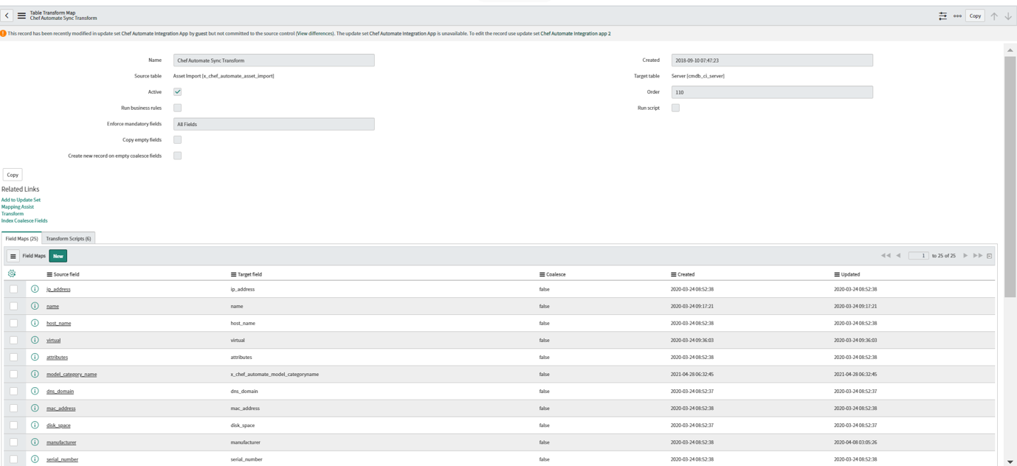Click the gear to personalize list columns
Viewport: 1017px width, 466px height.
12,273
